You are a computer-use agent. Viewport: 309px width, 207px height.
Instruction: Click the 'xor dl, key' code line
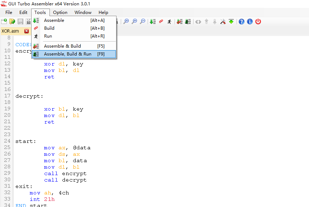pos(64,64)
